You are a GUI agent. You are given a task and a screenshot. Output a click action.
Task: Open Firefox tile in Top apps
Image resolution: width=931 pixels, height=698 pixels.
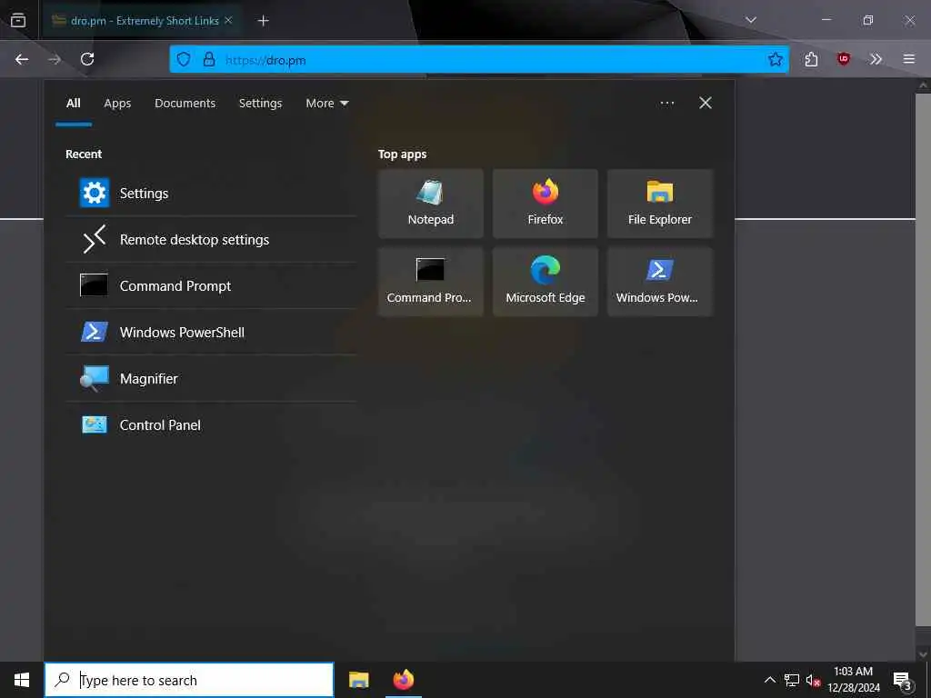coord(546,204)
